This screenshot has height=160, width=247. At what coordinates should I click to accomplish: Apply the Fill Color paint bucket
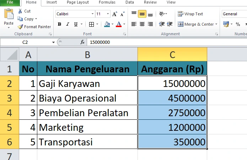[x=107, y=24]
